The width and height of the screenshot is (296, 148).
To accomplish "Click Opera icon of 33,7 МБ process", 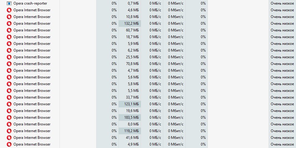I will coord(9,97).
